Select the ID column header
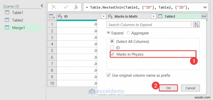Screen dimensions: 213x100 pos(82,16)
